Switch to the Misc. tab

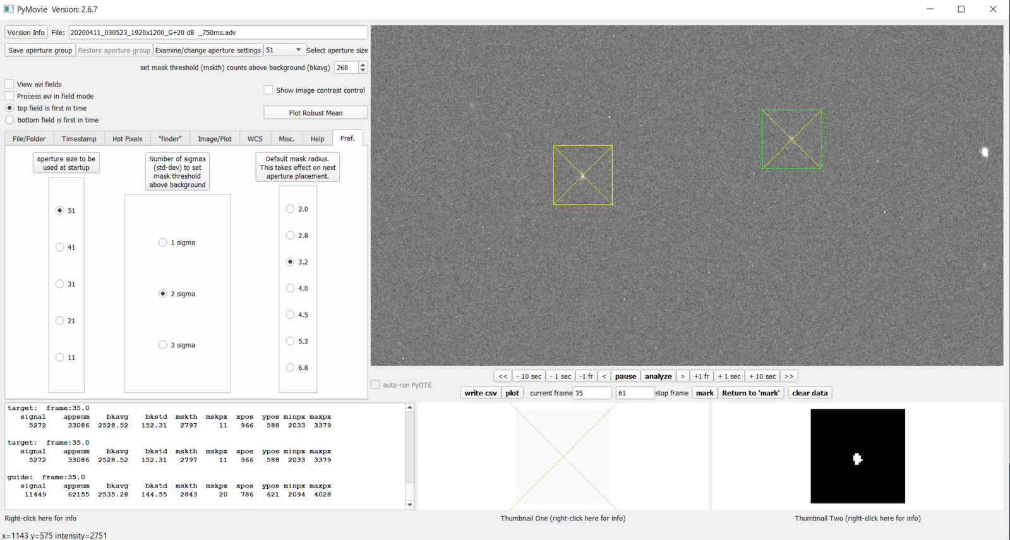pyautogui.click(x=286, y=139)
